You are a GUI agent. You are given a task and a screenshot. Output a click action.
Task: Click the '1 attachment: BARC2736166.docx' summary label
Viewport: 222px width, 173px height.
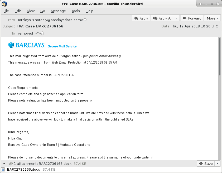click(x=43, y=164)
